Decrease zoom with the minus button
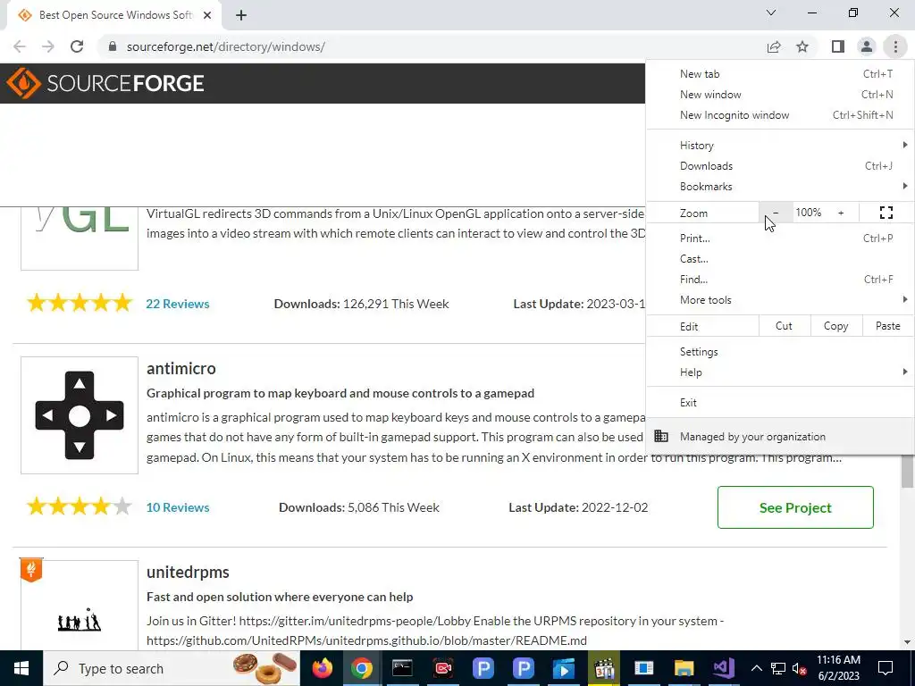 coord(776,213)
